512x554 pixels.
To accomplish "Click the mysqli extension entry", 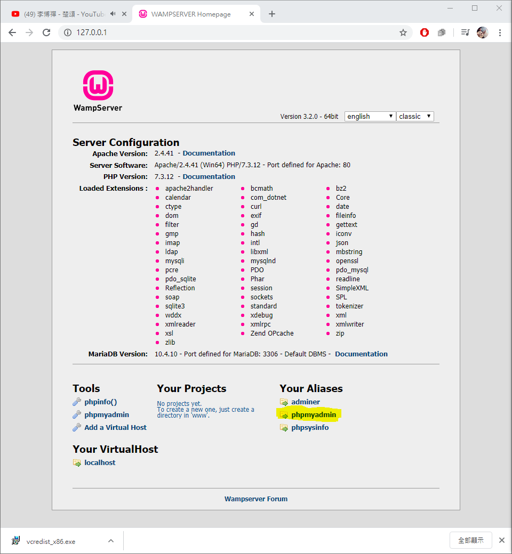I will pyautogui.click(x=175, y=260).
